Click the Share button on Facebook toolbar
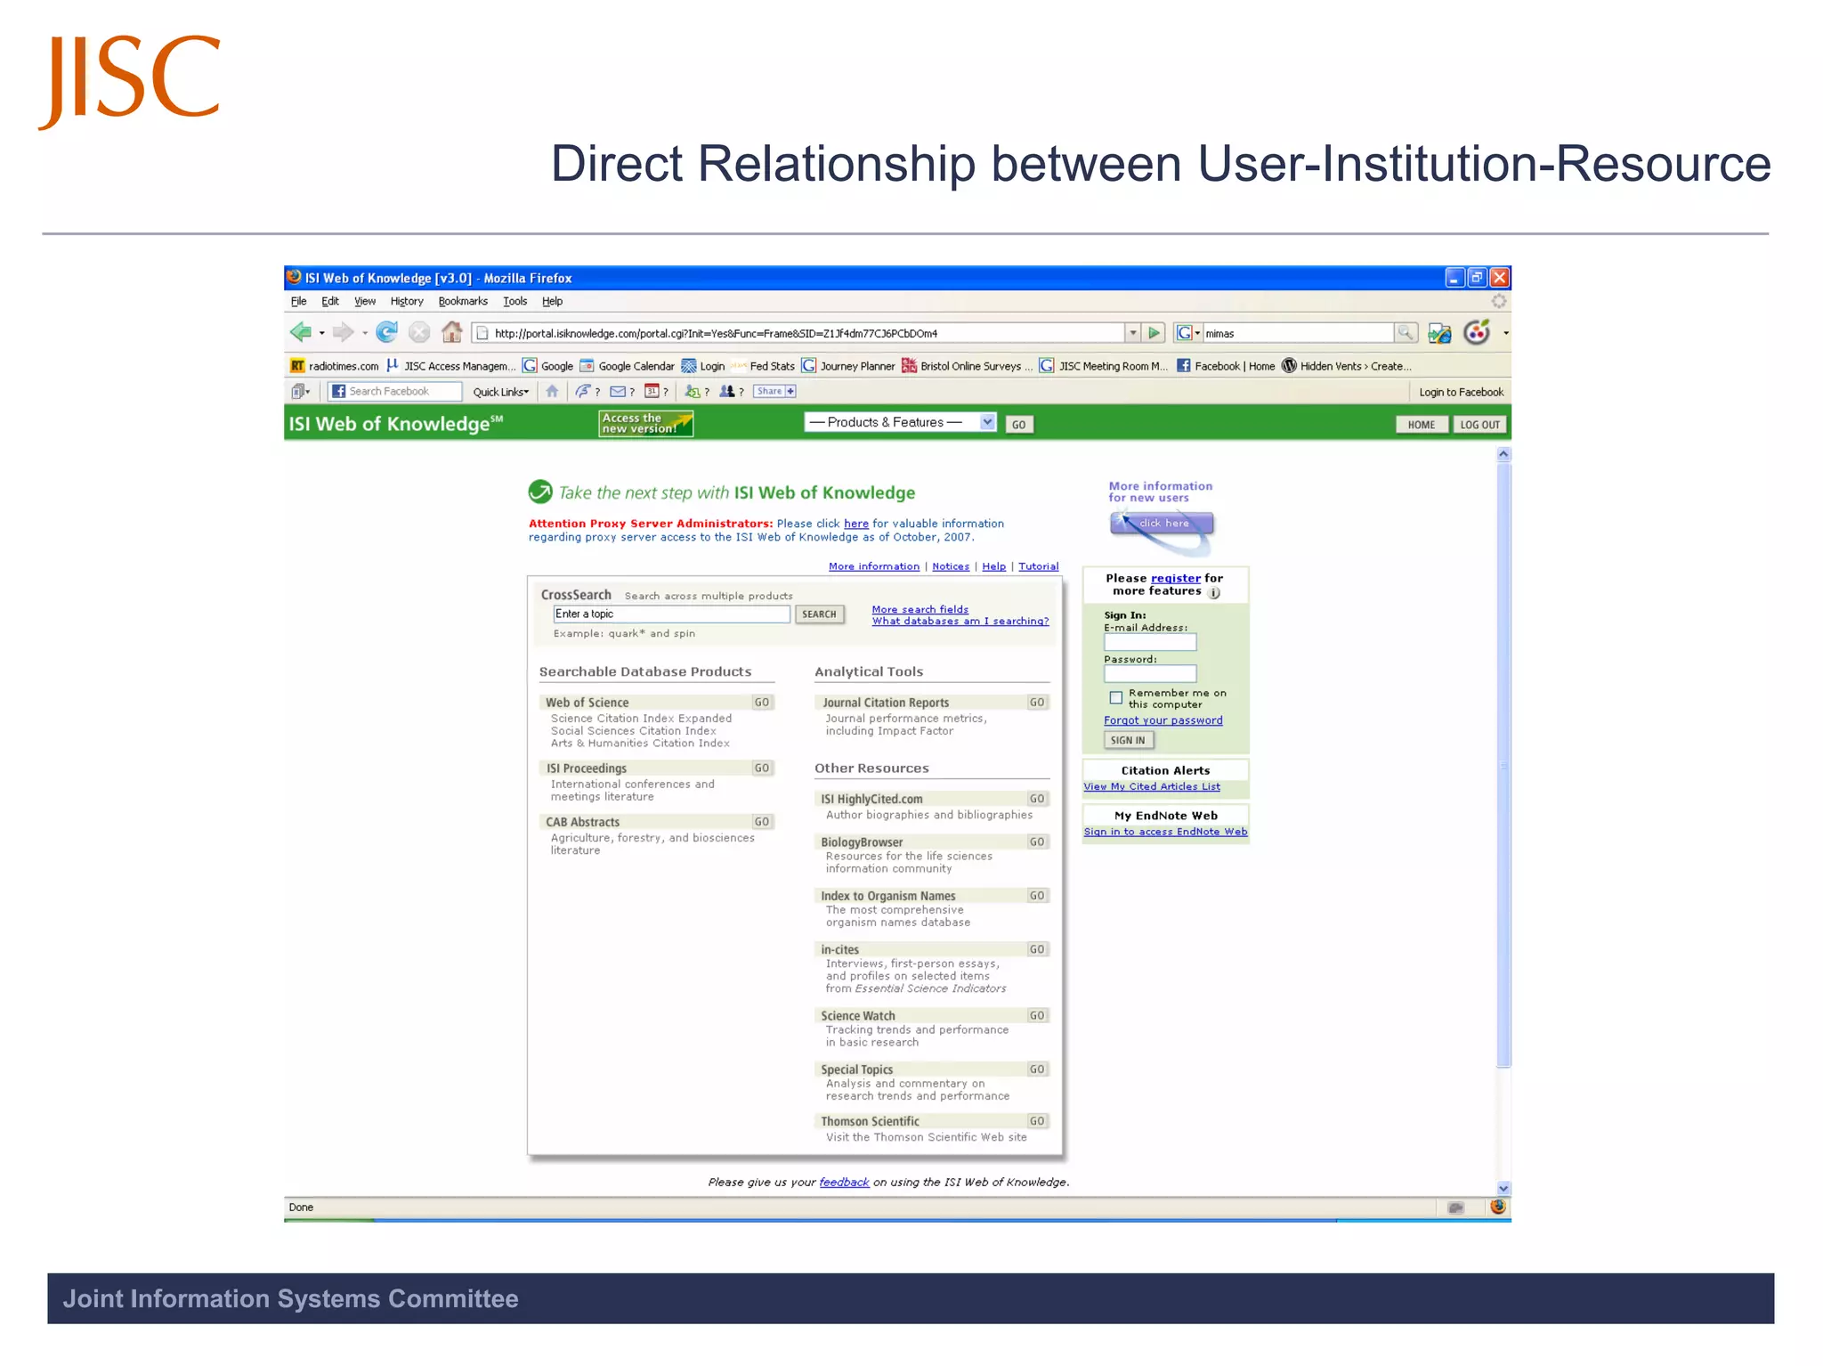Image resolution: width=1823 pixels, height=1366 pixels. click(x=774, y=391)
